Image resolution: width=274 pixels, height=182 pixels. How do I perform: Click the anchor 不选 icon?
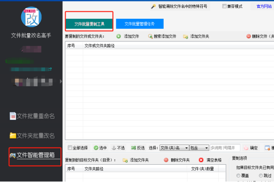[114, 148]
